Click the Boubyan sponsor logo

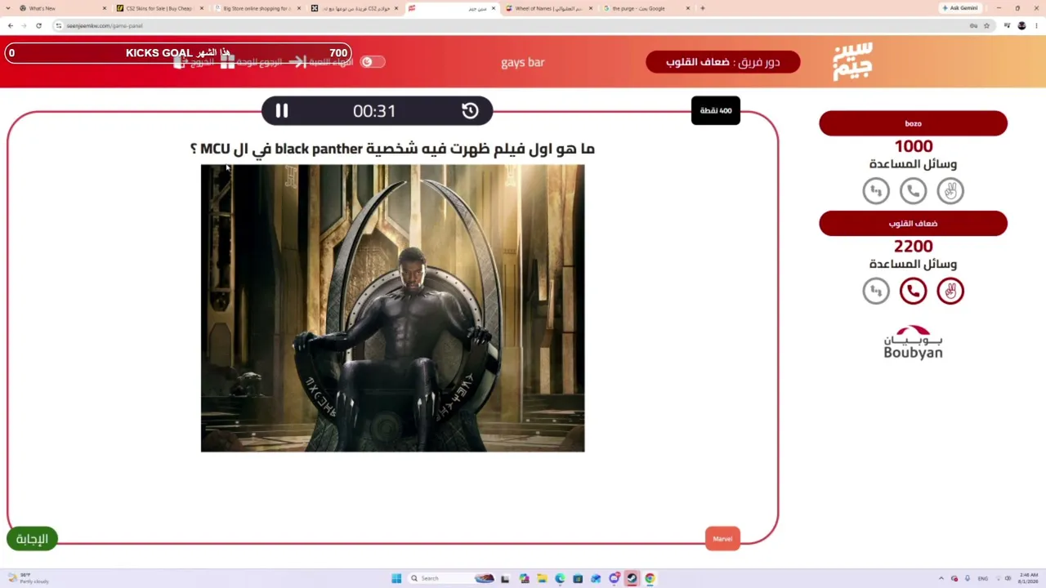point(913,342)
